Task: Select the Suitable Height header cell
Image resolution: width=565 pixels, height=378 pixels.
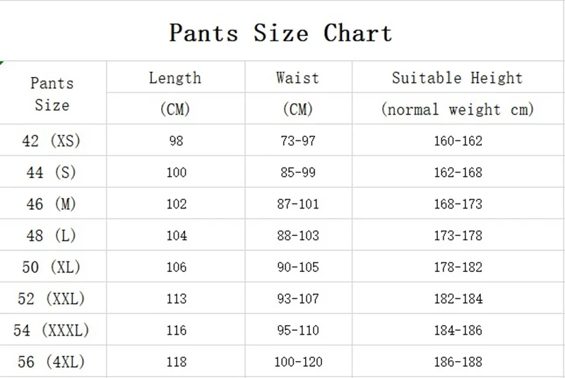Action: [457, 78]
